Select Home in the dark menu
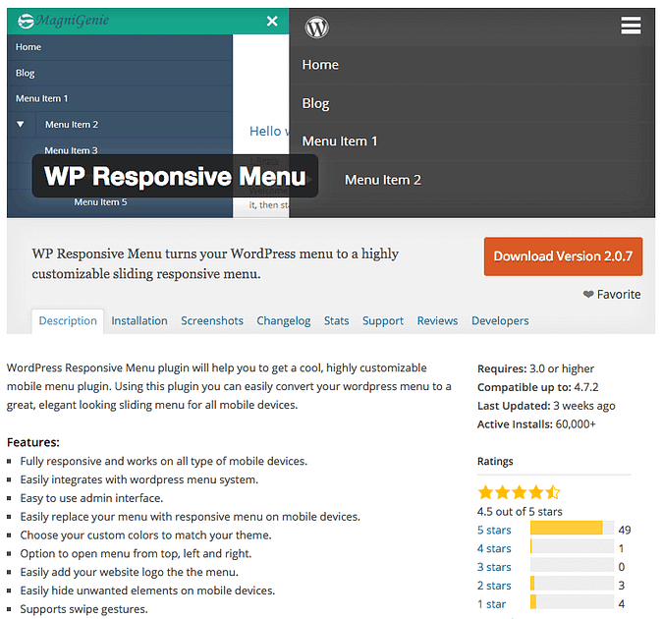 pos(320,65)
